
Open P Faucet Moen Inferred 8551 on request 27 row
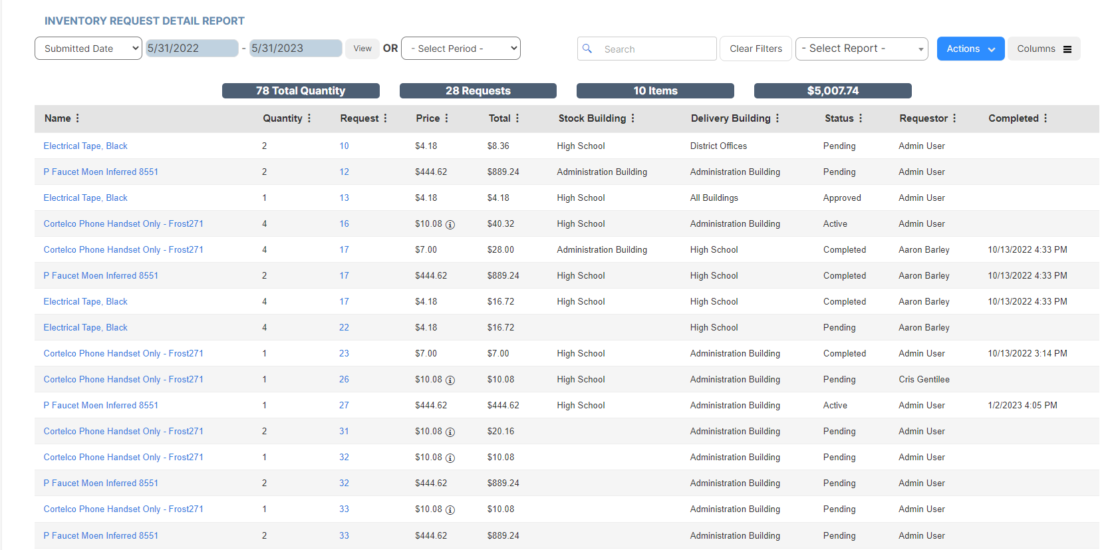(101, 405)
